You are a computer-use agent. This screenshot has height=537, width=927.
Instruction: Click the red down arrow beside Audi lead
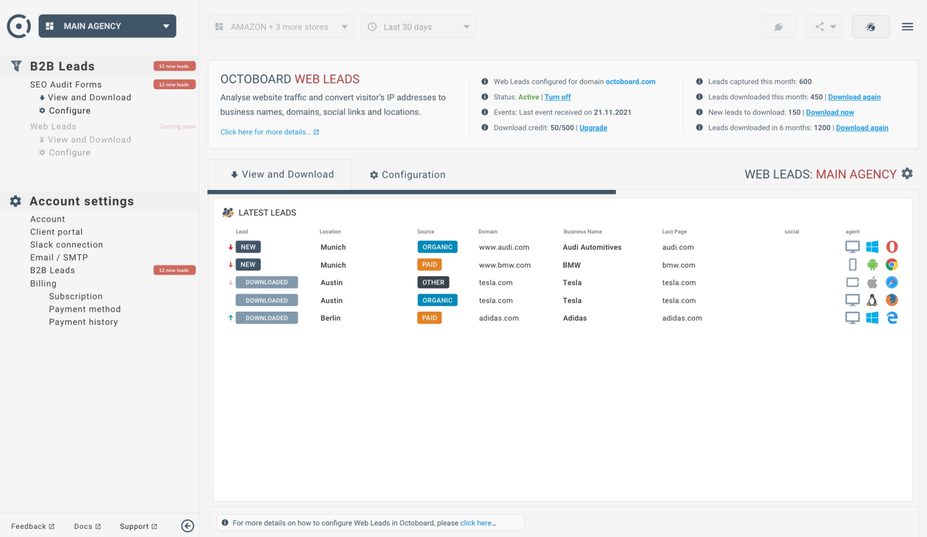point(231,247)
